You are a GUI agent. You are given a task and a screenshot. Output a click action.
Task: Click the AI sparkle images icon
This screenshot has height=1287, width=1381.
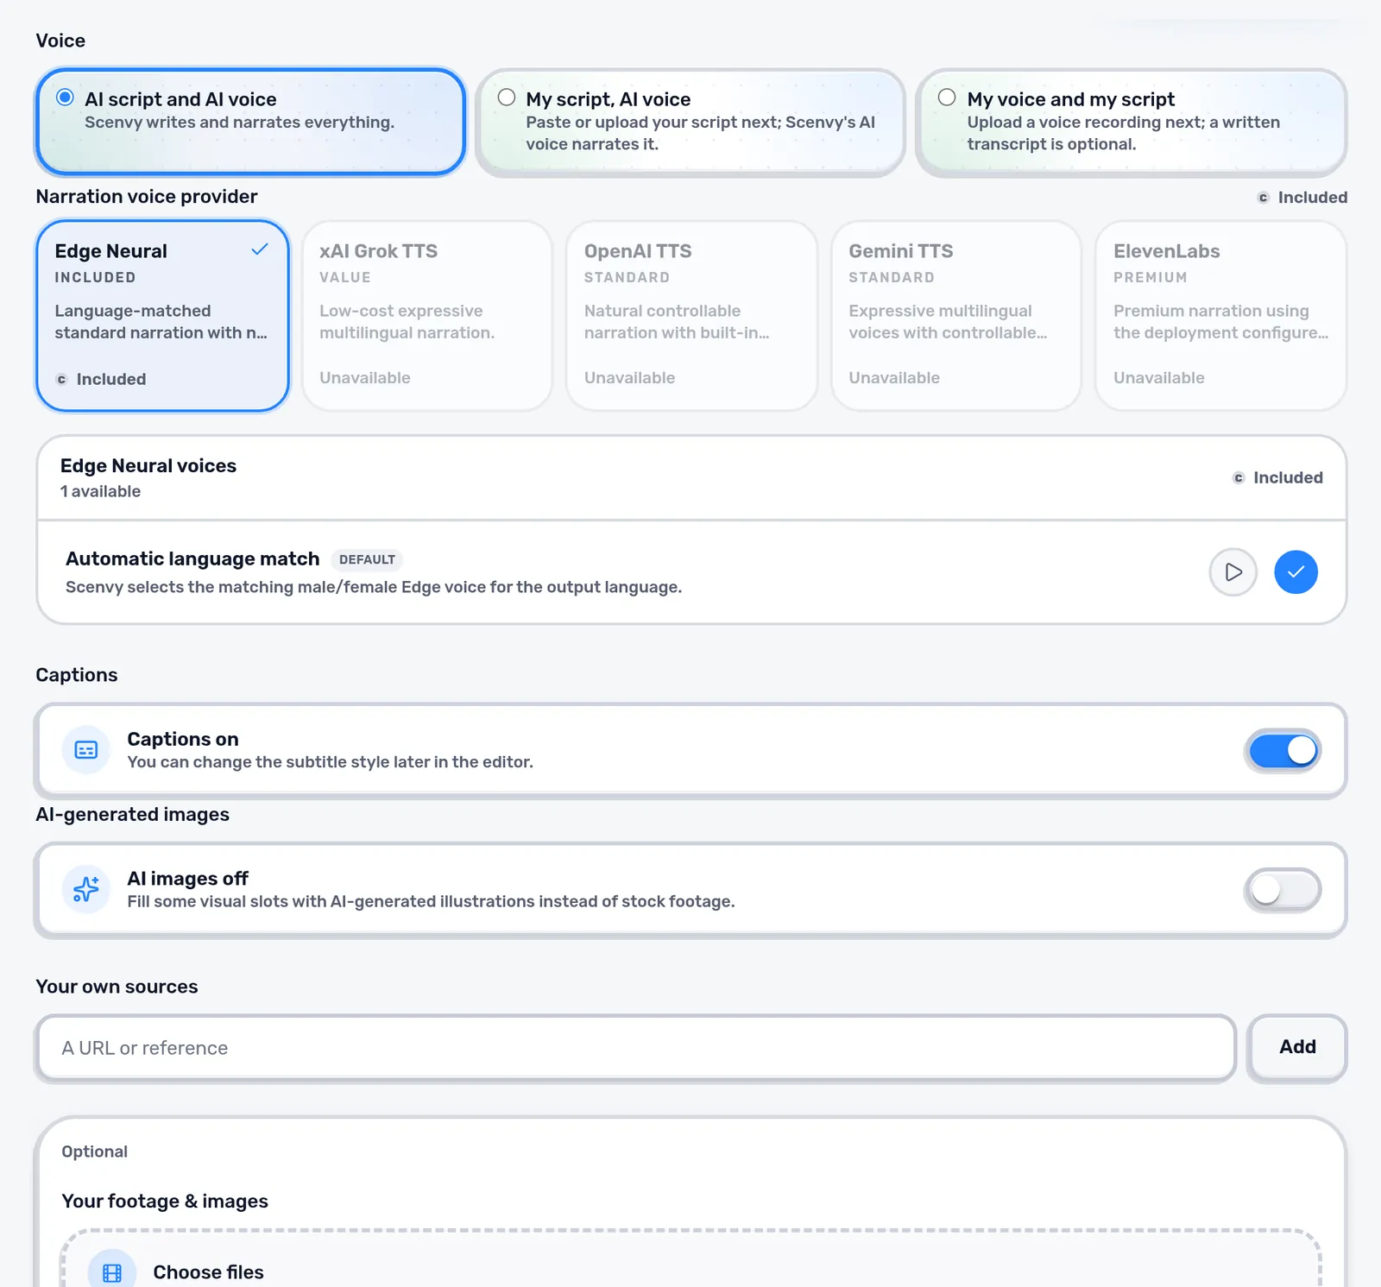point(86,889)
